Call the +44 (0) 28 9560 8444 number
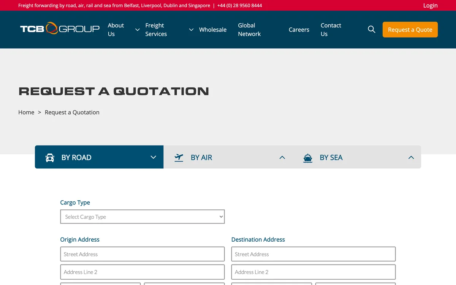The height and width of the screenshot is (285, 456). tap(239, 5)
